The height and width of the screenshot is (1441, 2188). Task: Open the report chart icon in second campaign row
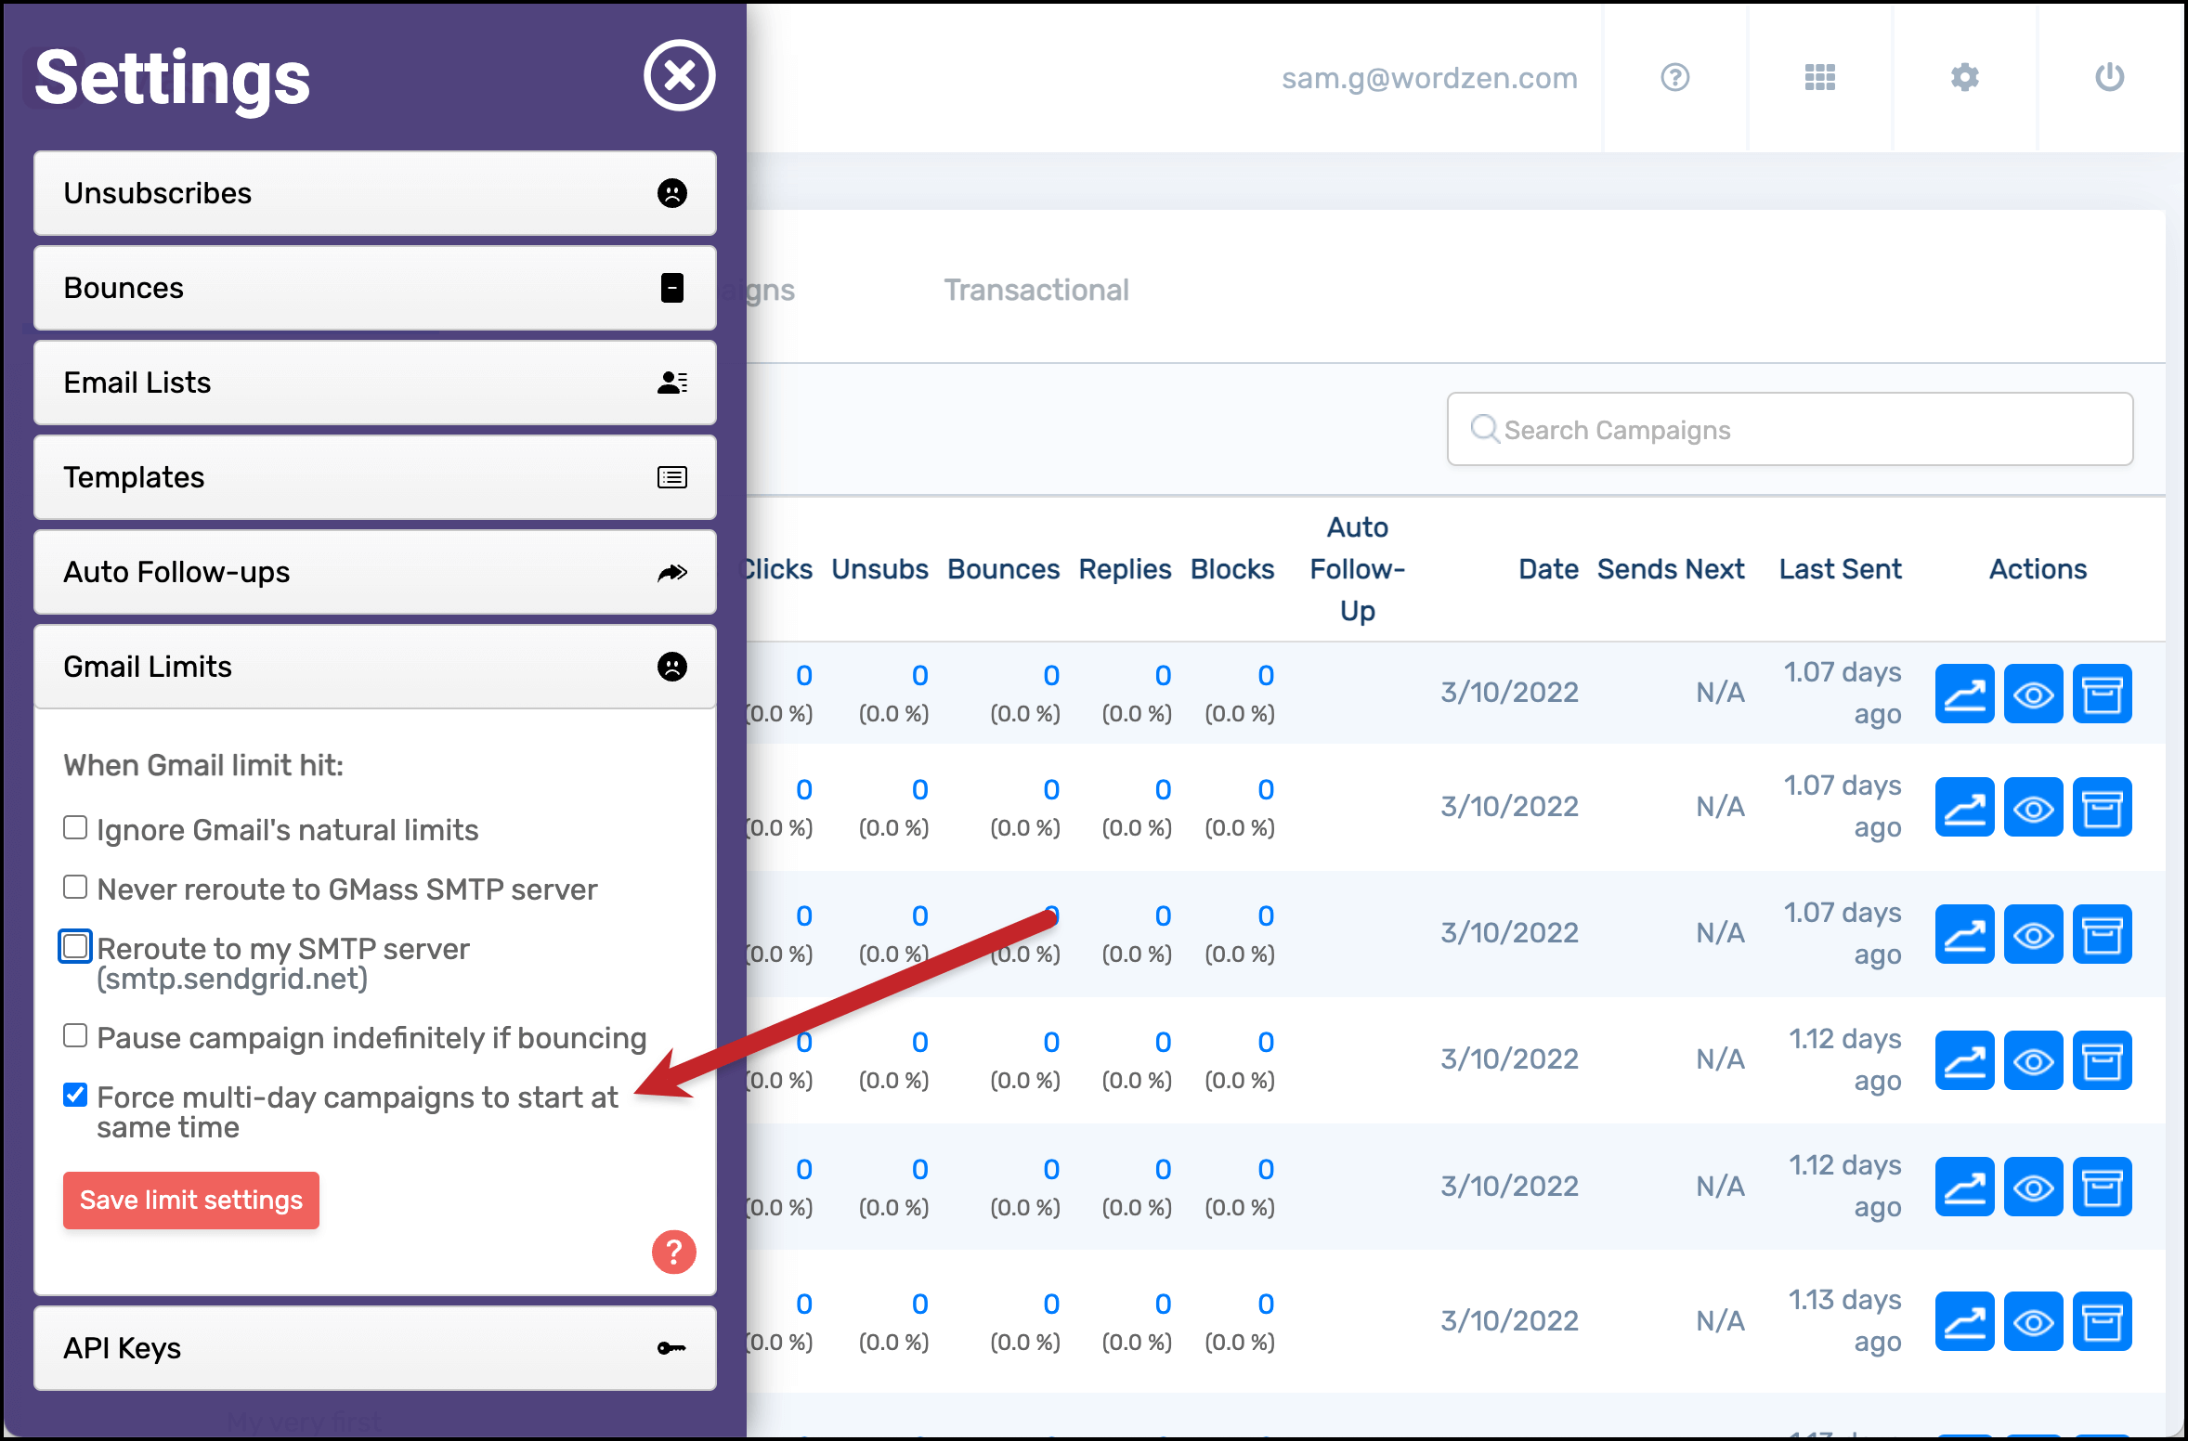1964,807
